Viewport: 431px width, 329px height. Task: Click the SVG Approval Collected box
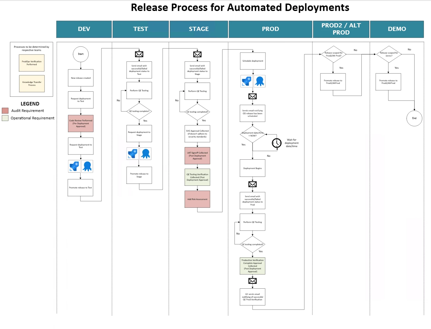197,134
